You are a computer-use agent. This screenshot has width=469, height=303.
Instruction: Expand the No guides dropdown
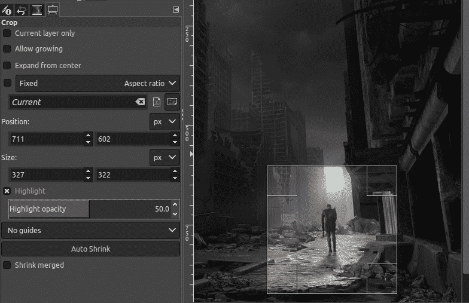90,230
